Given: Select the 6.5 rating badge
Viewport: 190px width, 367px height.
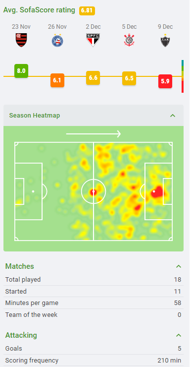Looking at the screenshot, I should coord(129,78).
